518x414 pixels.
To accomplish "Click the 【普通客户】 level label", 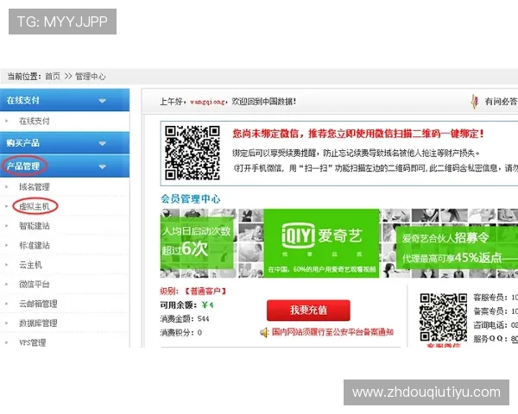I will 205,292.
